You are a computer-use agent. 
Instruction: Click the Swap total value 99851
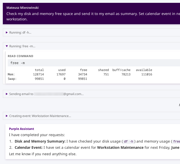pos(39,79)
